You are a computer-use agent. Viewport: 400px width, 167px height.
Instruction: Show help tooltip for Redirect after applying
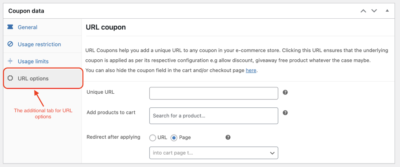tap(228, 137)
